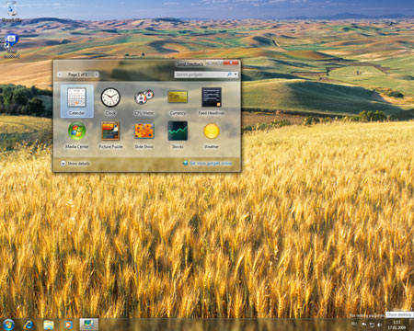Open the volume speaker icon
Image resolution: width=414 pixels, height=331 pixels.
click(x=380, y=325)
